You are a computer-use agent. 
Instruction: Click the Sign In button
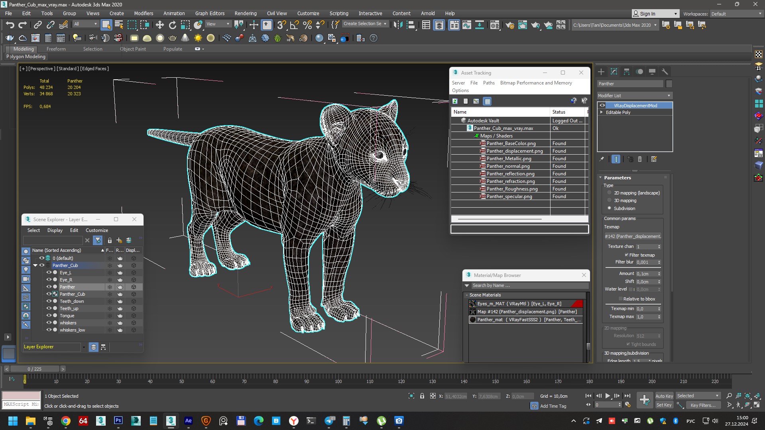click(x=655, y=14)
